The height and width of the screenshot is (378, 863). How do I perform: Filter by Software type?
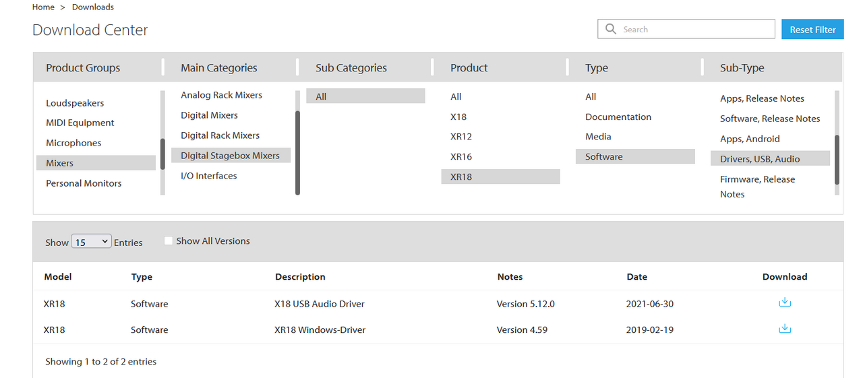click(x=635, y=156)
